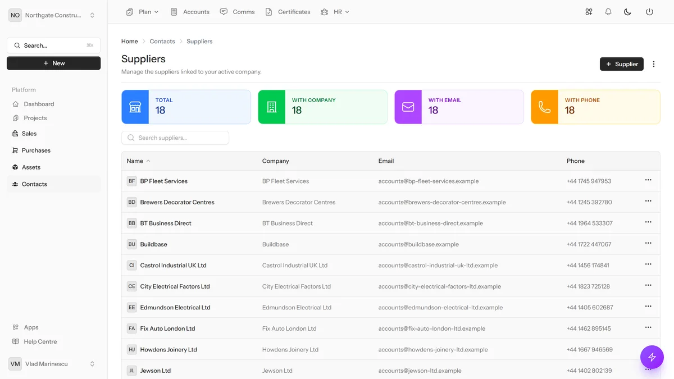This screenshot has width=674, height=379.
Task: Go to Home breadcrumb
Action: [x=130, y=42]
